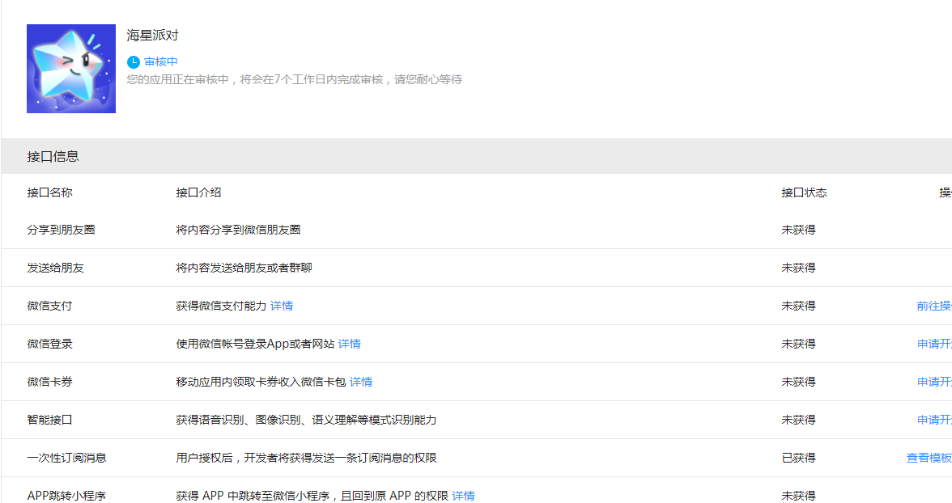Image resolution: width=952 pixels, height=503 pixels.
Task: Click the 审核中 status label
Action: [161, 62]
